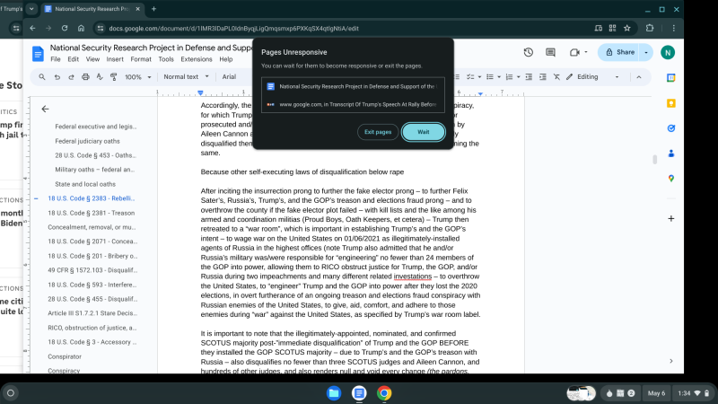The image size is (718, 404).
Task: Select the National Security Research Project unresponsive page row
Action: click(353, 86)
